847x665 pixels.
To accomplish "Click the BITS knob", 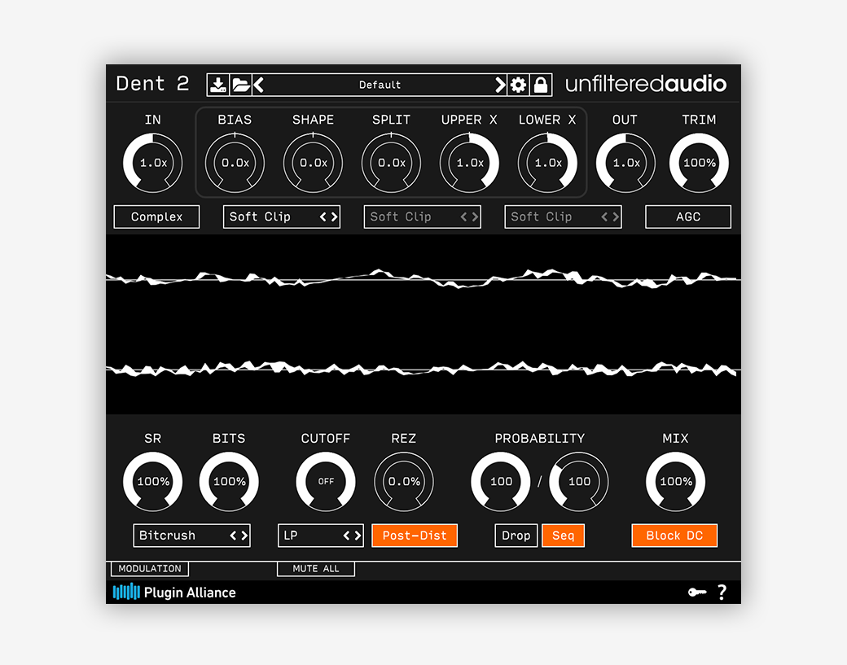I will click(229, 482).
